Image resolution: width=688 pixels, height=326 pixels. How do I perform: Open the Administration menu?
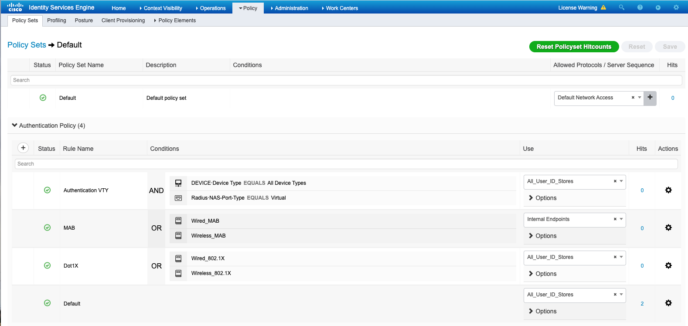pyautogui.click(x=290, y=8)
